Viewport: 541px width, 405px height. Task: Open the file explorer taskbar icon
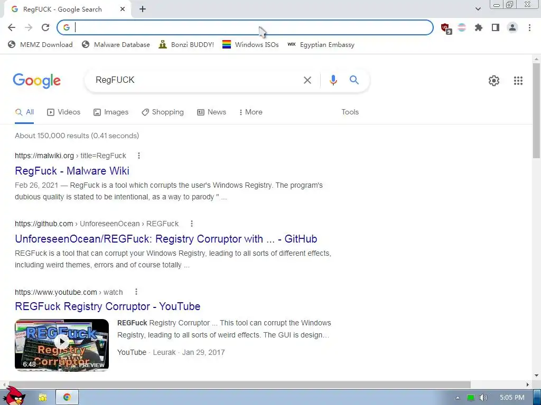43,398
